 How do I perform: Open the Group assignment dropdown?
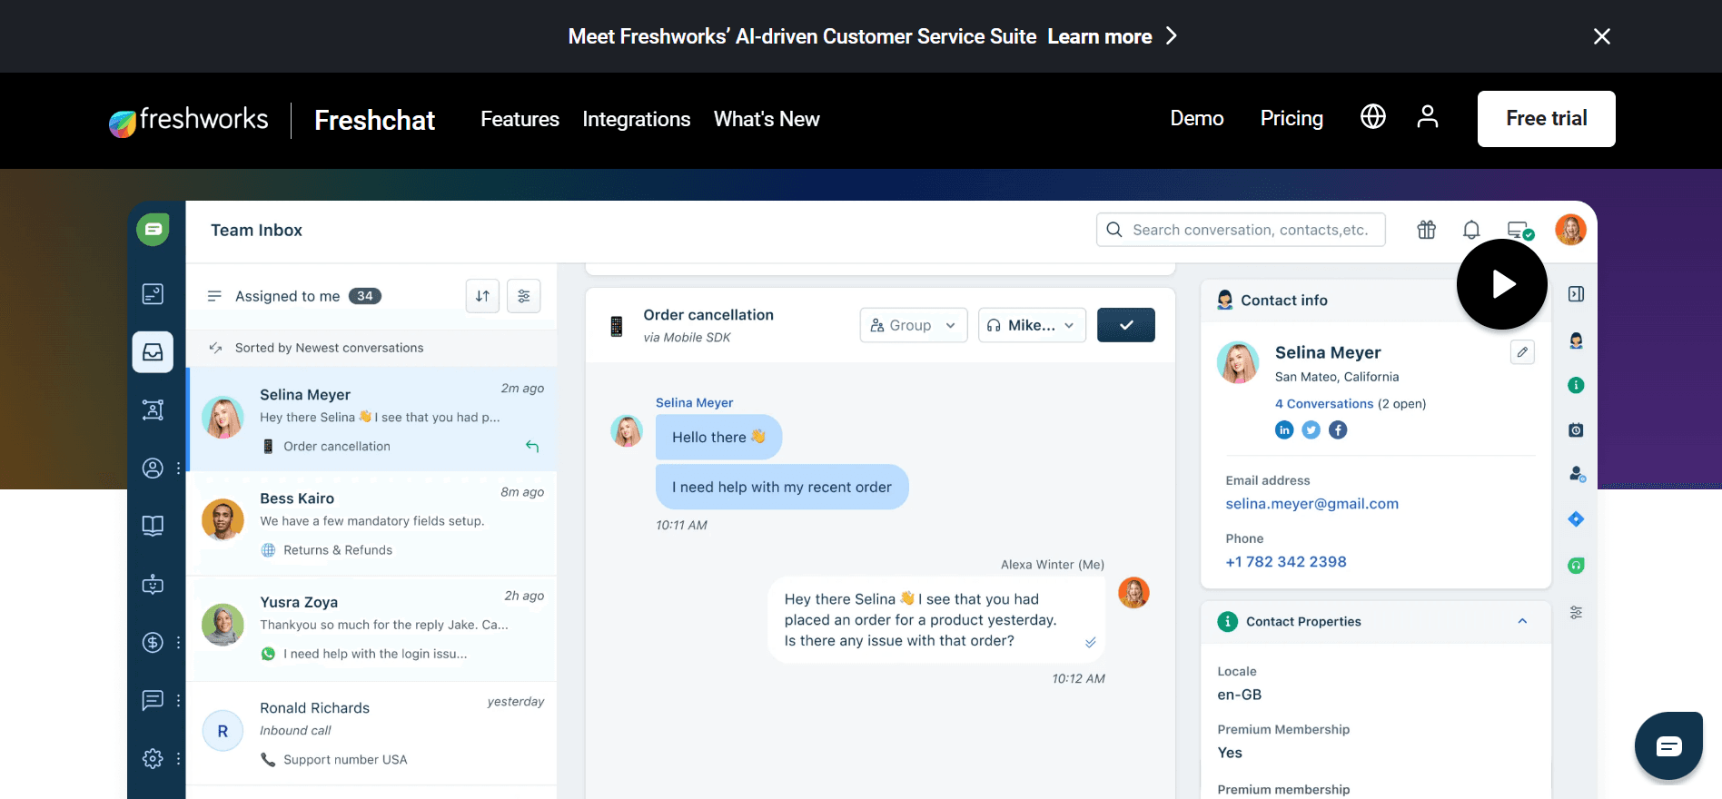pos(914,325)
